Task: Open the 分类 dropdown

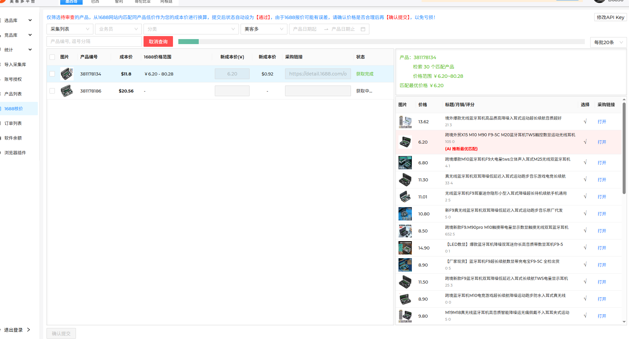Action: point(191,29)
